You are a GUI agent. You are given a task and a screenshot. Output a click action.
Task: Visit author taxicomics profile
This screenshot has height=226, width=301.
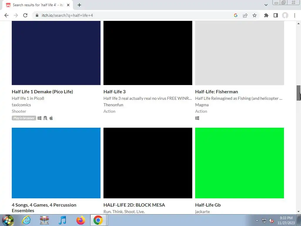tap(21, 105)
